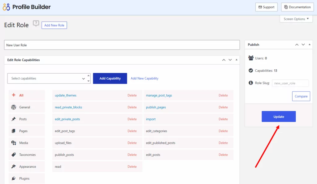Click the Add Capability button
Screen dimensions: 317x184
coord(110,79)
